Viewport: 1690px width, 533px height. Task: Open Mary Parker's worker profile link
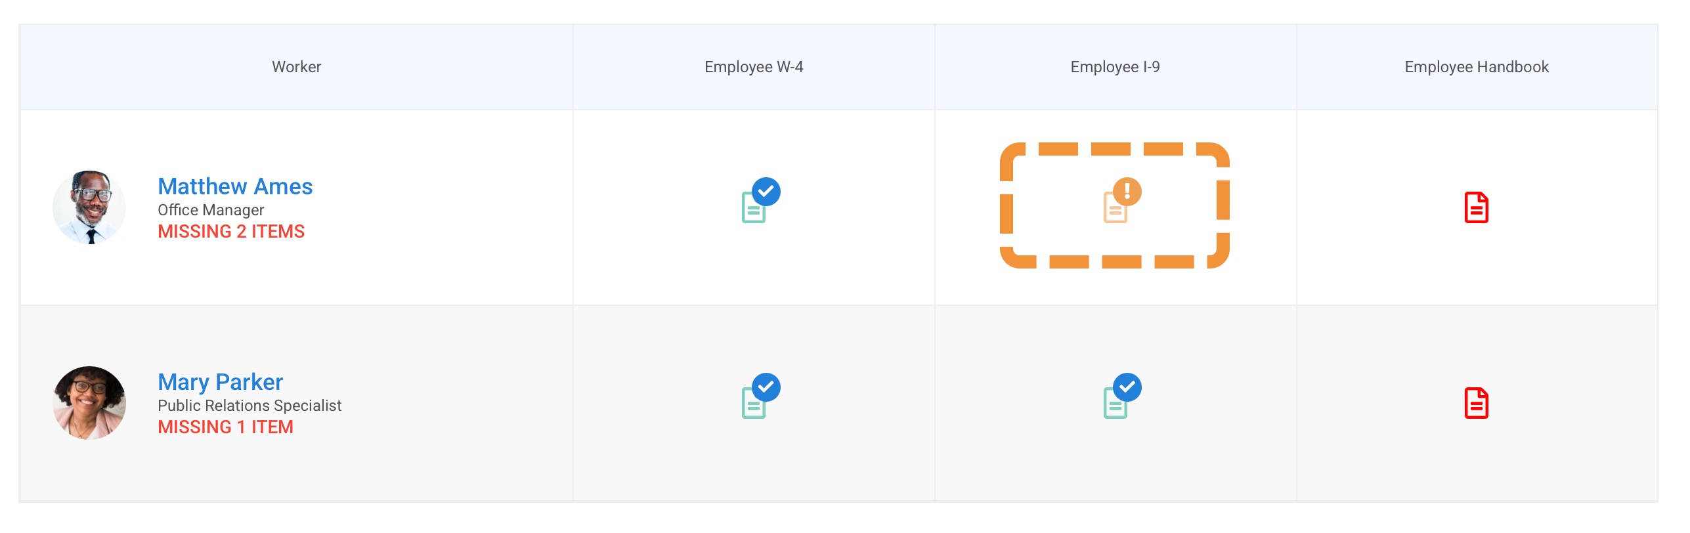(220, 382)
